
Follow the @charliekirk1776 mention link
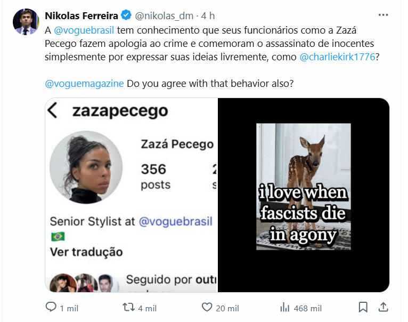(338, 57)
